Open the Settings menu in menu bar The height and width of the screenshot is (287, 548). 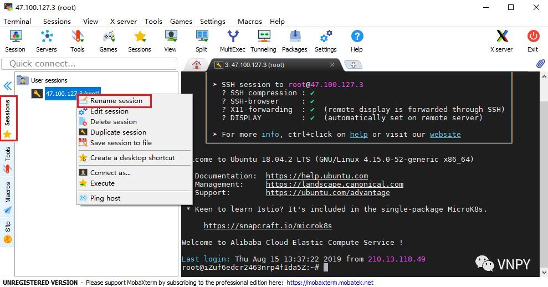(212, 21)
